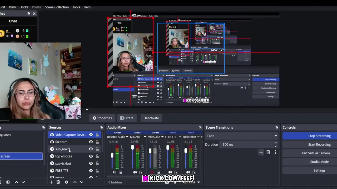This screenshot has height=189, width=337.
Task: Hide the Video Capture Device source
Action: [x=91, y=135]
